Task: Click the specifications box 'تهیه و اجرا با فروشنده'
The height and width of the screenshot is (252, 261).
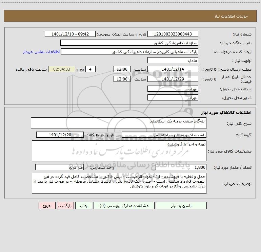Action: (119, 151)
